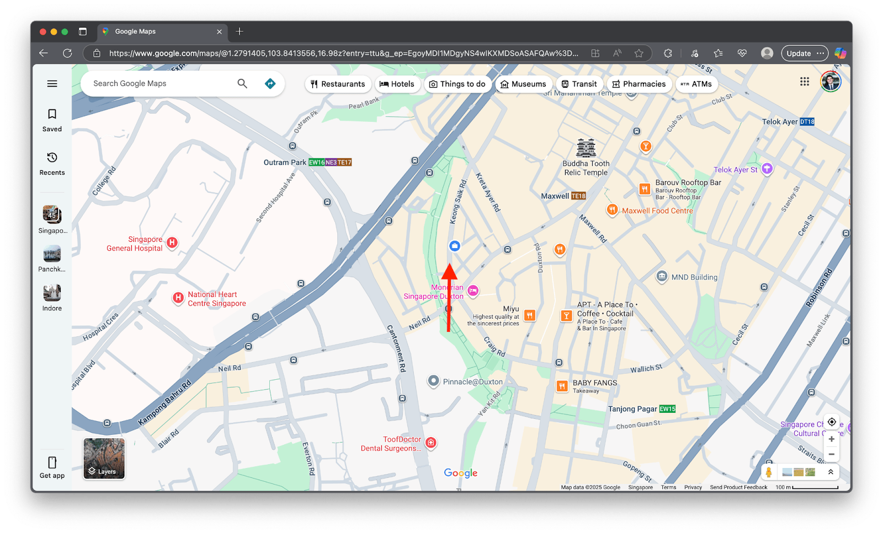Open the Terms link
The image size is (883, 533).
click(668, 487)
